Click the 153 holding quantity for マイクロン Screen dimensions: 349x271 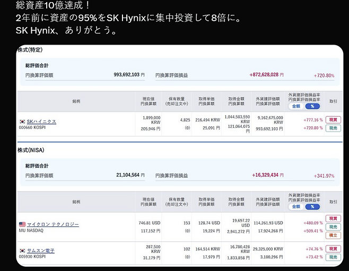pyautogui.click(x=187, y=223)
